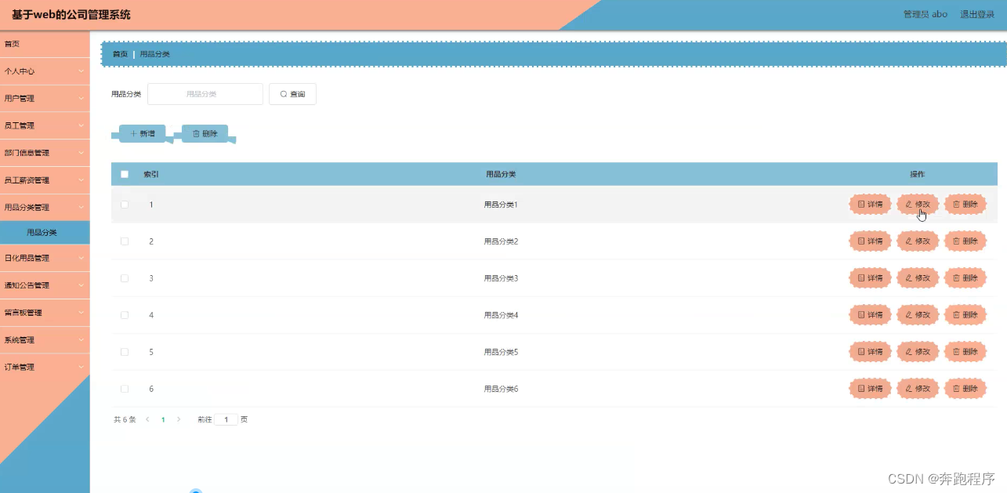The width and height of the screenshot is (1007, 493).
Task: Click inside the 用品分类 search input field
Action: pos(205,93)
